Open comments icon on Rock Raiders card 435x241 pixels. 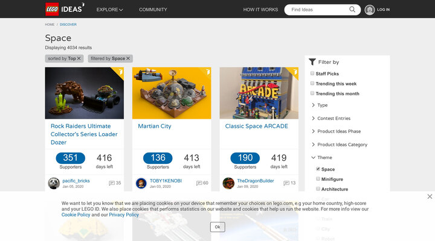click(112, 183)
